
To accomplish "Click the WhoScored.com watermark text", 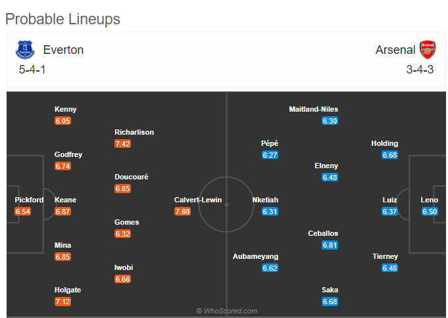I will (x=227, y=311).
